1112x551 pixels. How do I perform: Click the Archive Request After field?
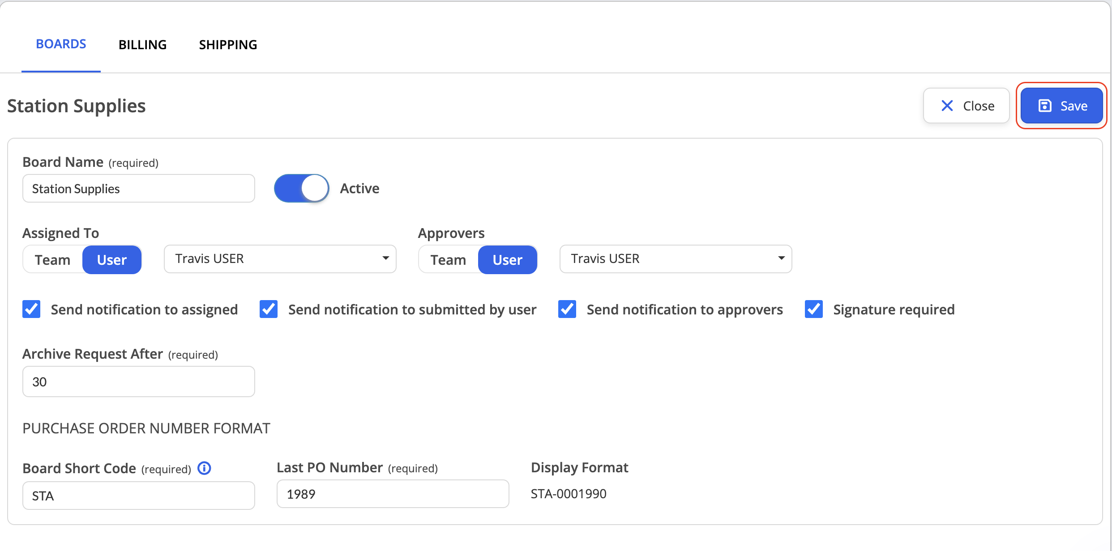139,381
